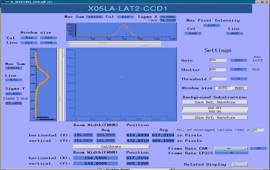This screenshot has height=170, width=270.
Task: Click the averaged values per second field
Action: (258, 130)
